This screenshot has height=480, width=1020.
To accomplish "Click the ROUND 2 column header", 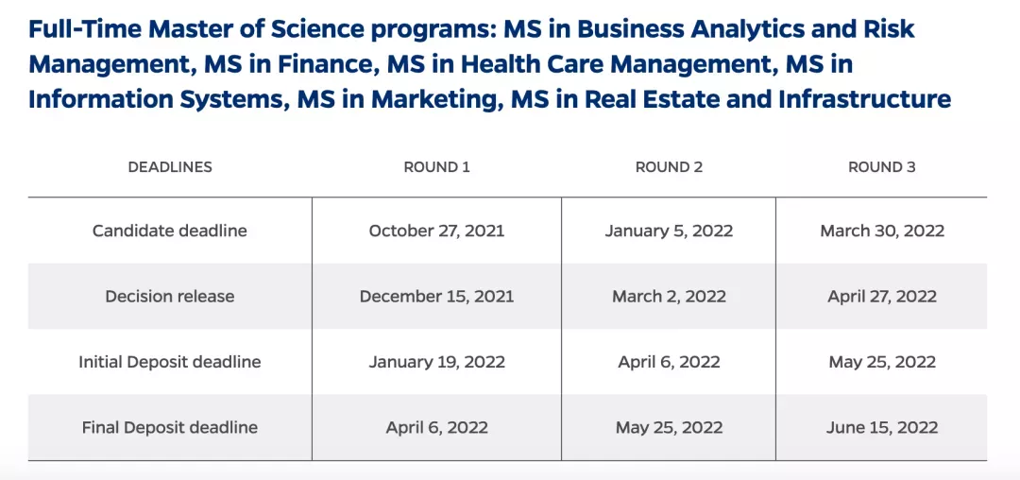I will point(669,167).
